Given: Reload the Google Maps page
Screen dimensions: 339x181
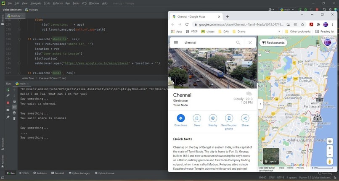Looking at the screenshot, I should coord(187,24).
